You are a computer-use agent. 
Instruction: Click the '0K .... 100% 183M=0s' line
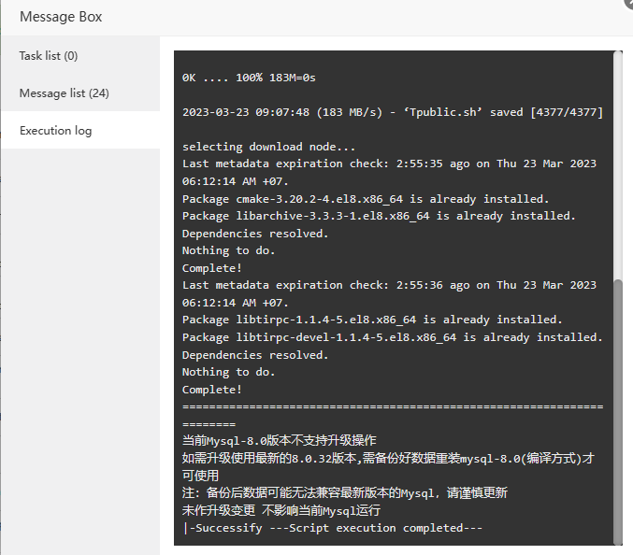click(262, 78)
